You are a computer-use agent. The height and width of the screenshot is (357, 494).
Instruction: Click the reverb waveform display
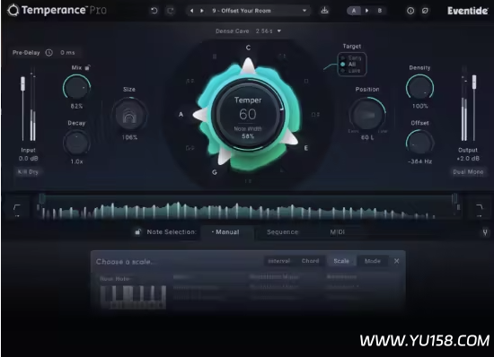tap(248, 207)
